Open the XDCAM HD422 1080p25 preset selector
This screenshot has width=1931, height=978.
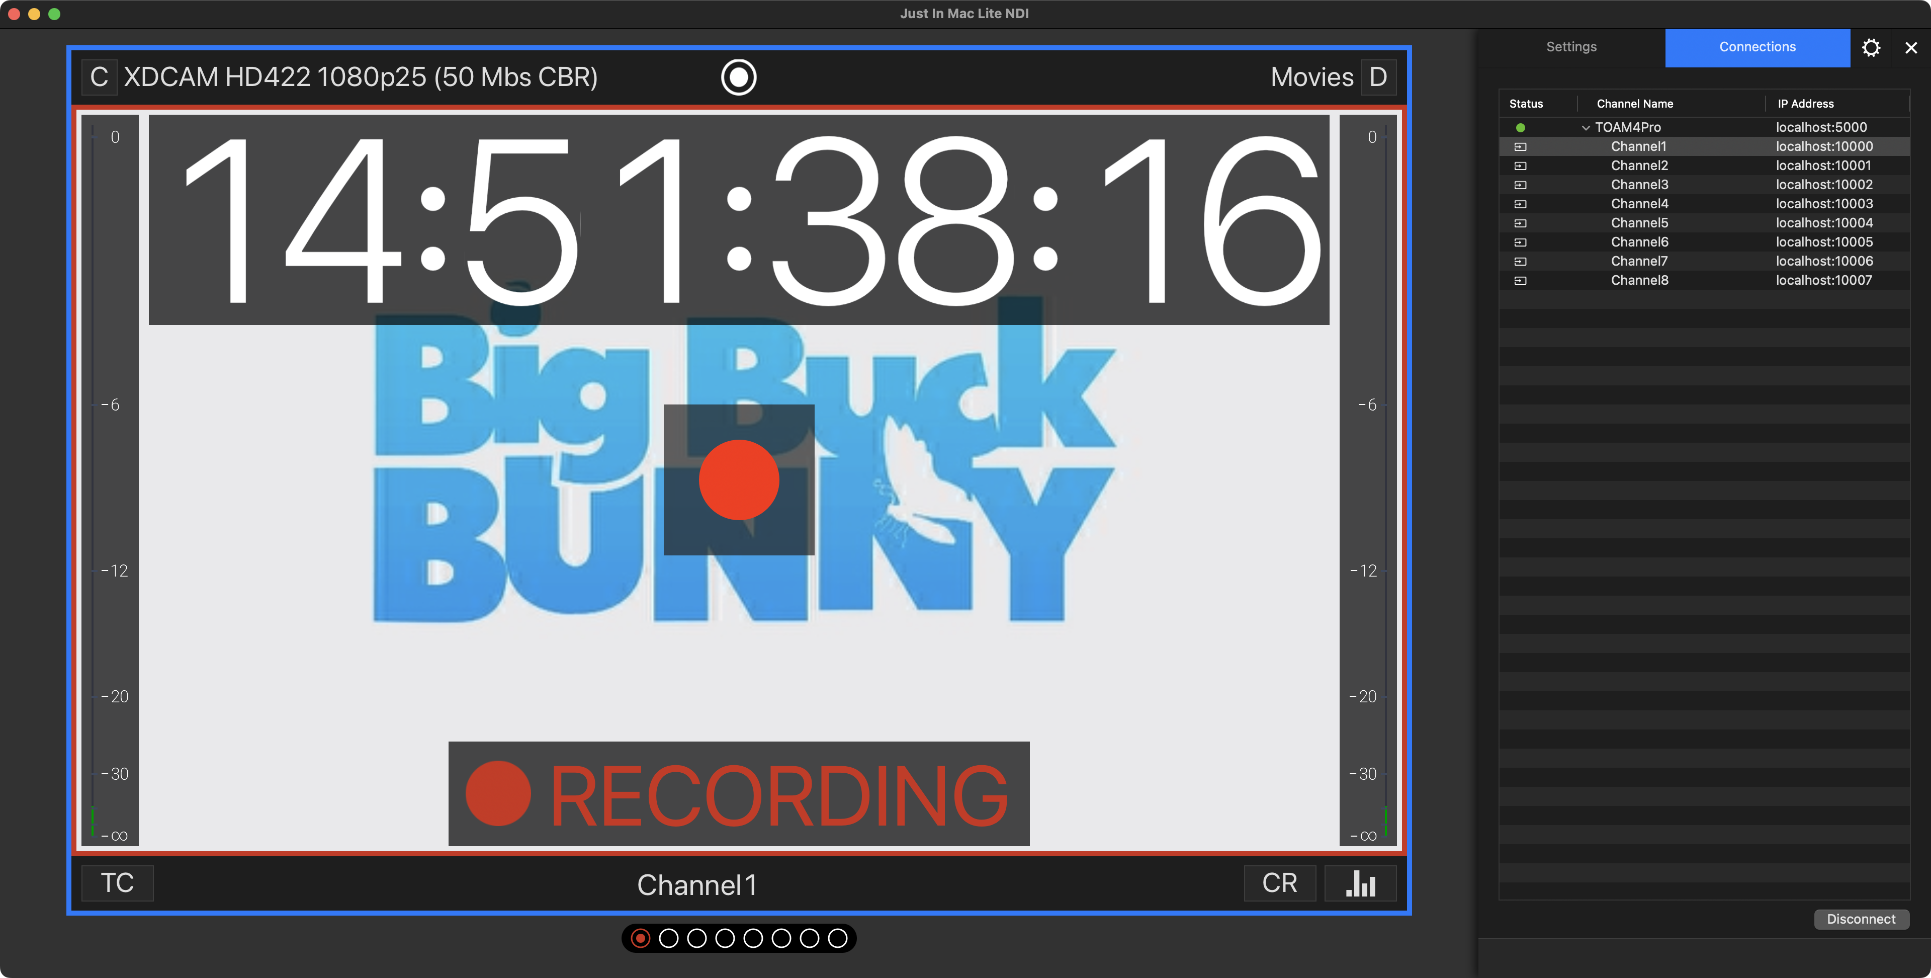[x=361, y=77]
